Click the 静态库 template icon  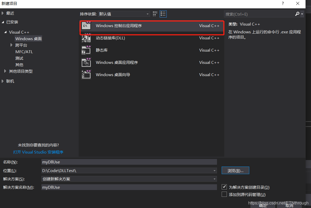pos(86,50)
